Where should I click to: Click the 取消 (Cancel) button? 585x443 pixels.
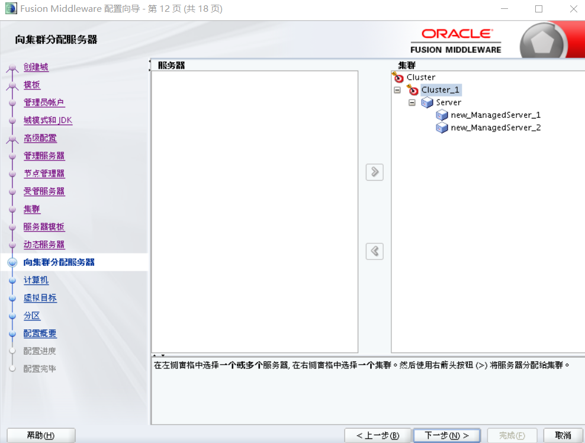coord(563,435)
